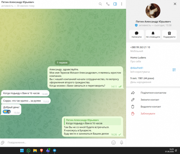Open the notifications bell in system tray
180x154 pixels.
(176, 150)
